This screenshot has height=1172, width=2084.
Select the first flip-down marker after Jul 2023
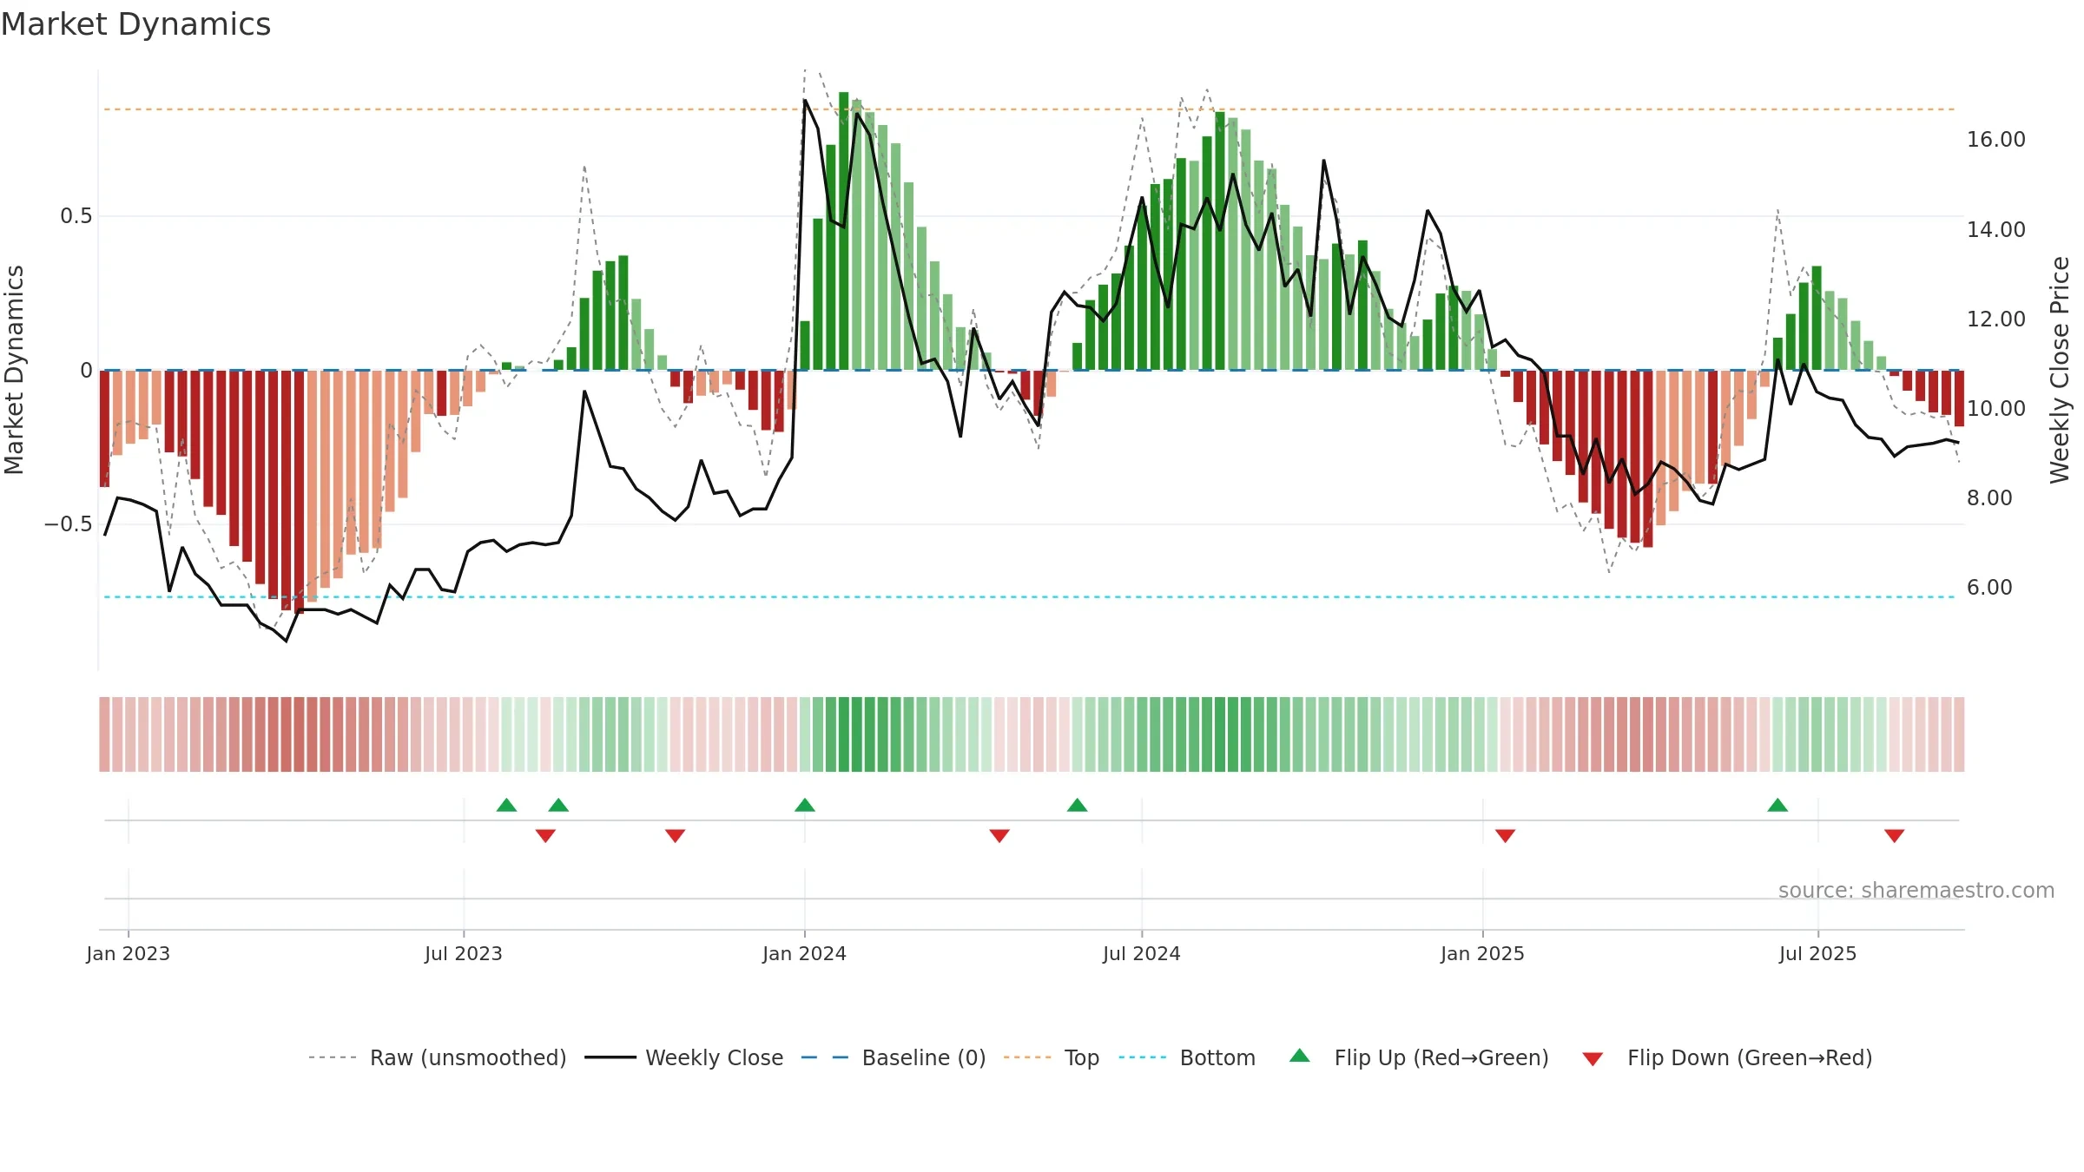pos(545,835)
